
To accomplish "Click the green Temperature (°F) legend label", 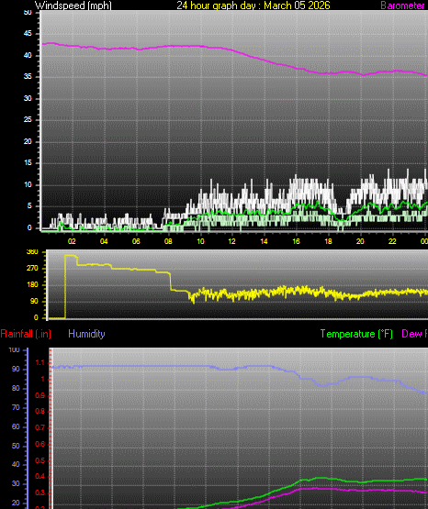I will pos(356,334).
